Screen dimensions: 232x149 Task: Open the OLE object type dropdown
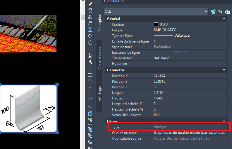pos(156,11)
